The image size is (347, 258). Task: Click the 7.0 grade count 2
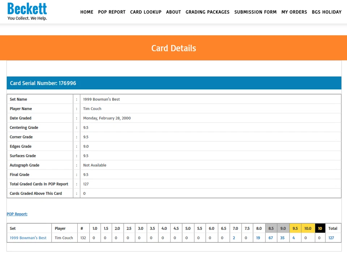(234, 238)
